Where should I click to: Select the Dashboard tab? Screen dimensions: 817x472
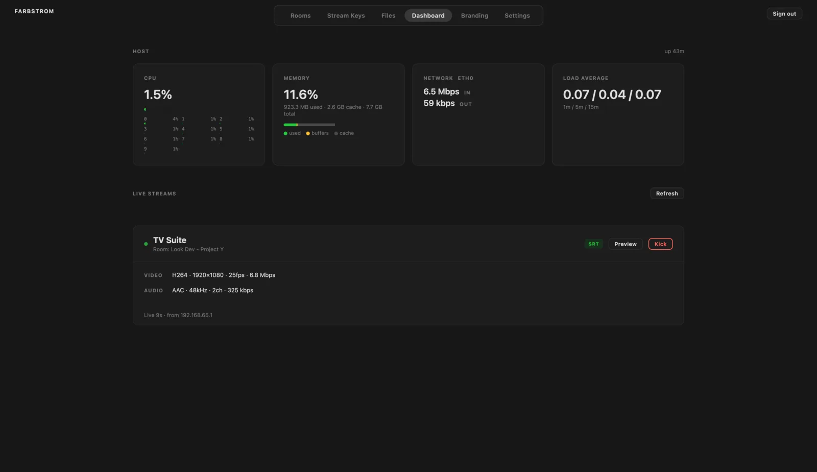(428, 16)
